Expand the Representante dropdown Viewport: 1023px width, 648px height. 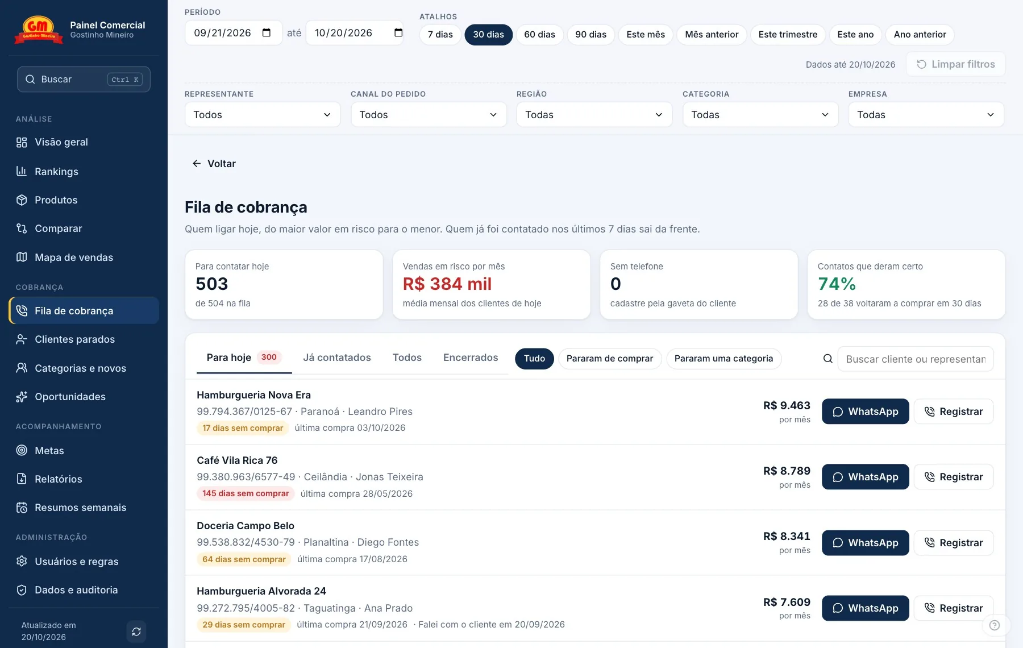pos(263,115)
